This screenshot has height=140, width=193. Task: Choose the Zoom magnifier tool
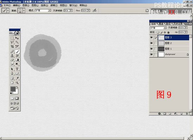(17, 83)
